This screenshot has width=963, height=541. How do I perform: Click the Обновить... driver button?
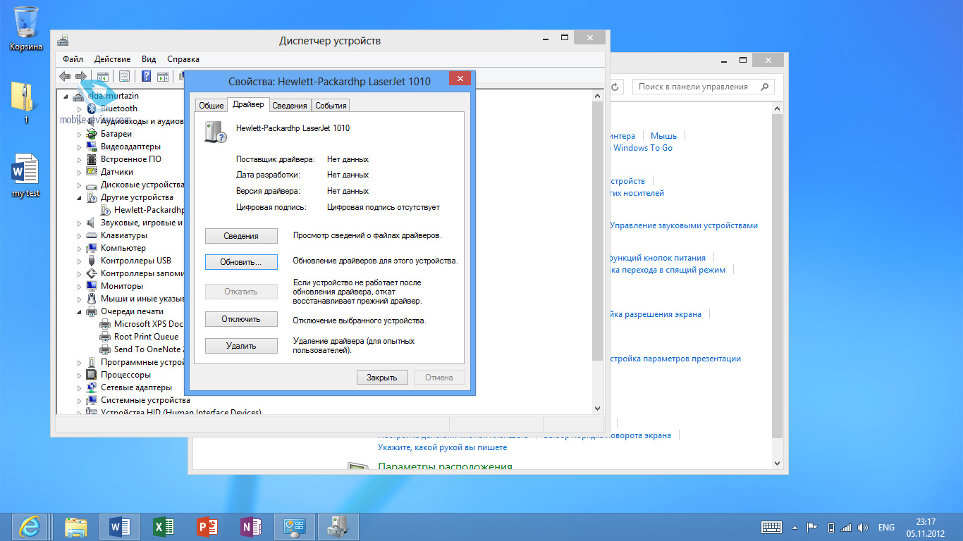click(x=241, y=261)
